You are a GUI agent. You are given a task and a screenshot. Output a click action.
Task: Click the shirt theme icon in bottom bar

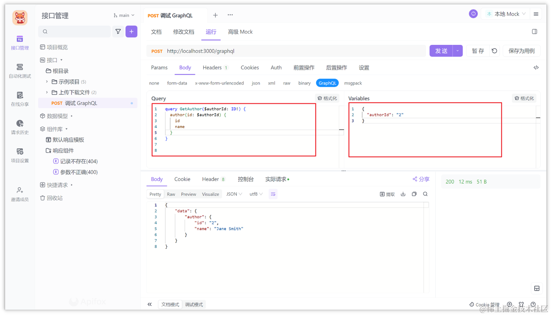click(521, 304)
